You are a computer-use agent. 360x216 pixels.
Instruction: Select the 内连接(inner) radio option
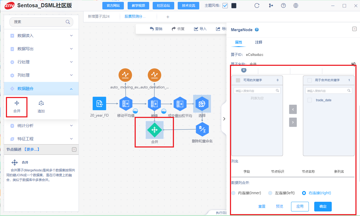[233, 193]
